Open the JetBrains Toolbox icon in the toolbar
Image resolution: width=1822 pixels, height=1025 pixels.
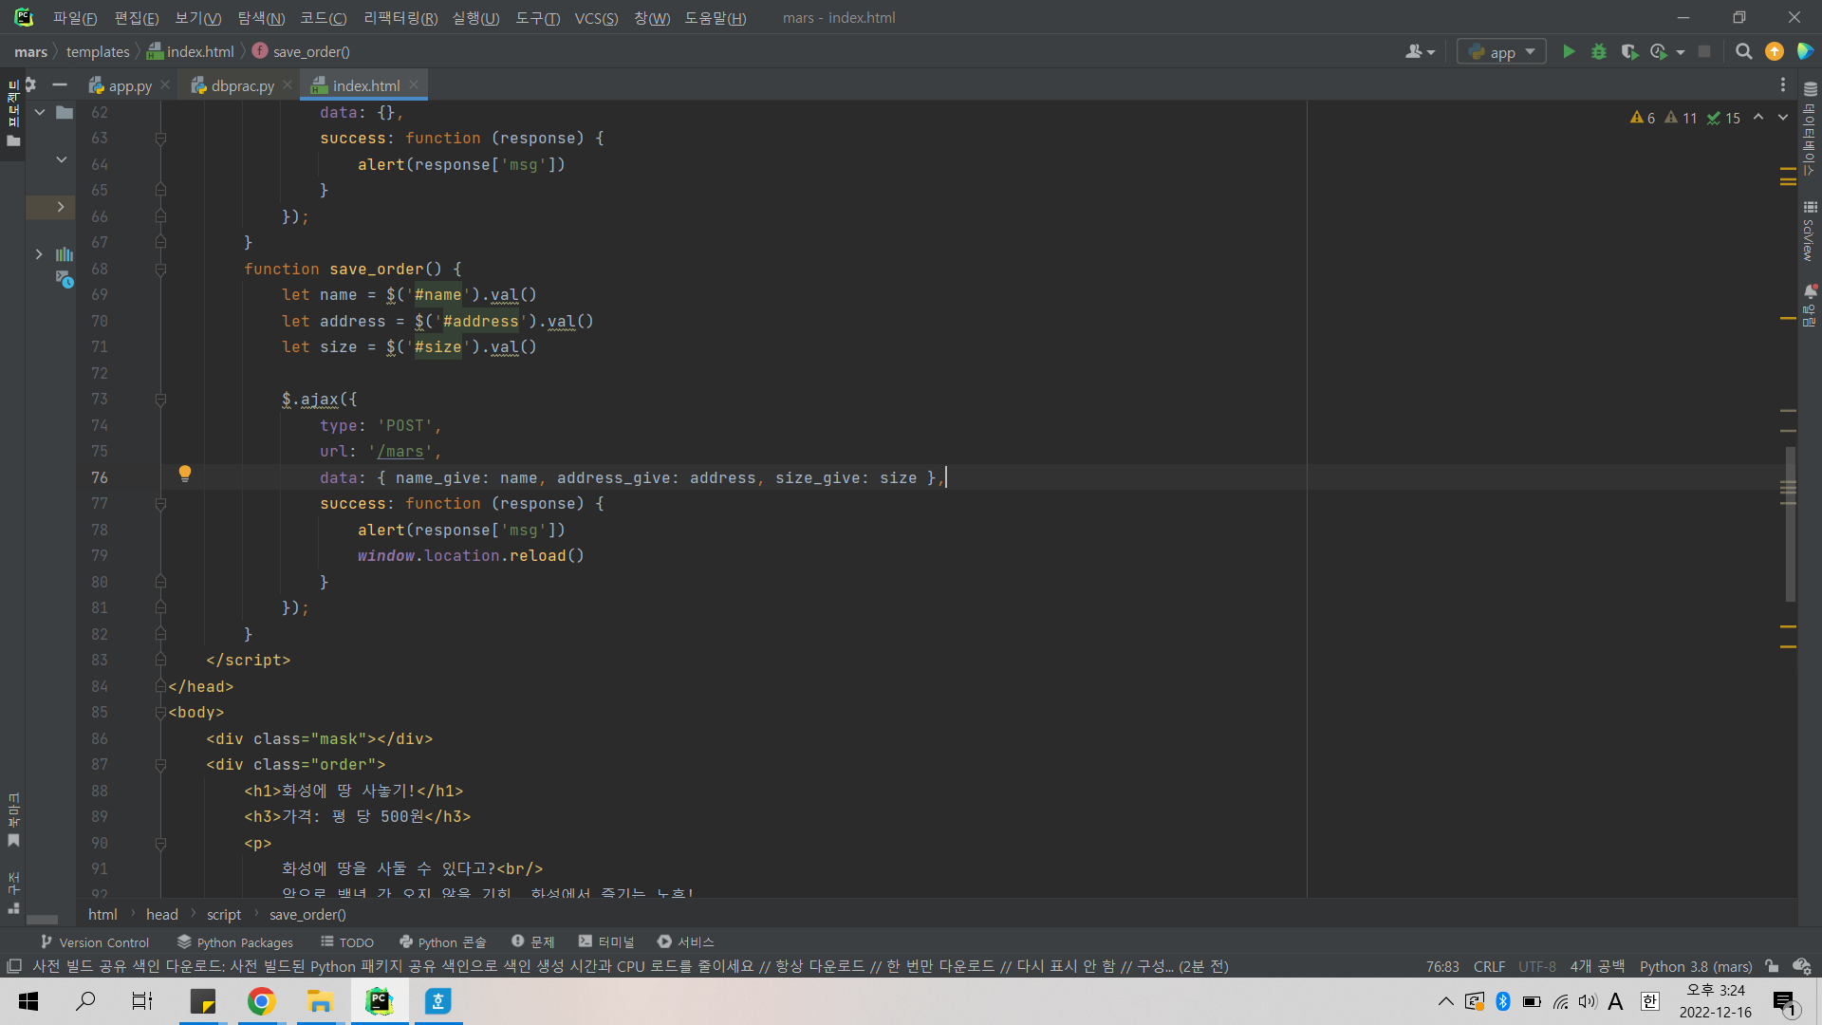1805,52
